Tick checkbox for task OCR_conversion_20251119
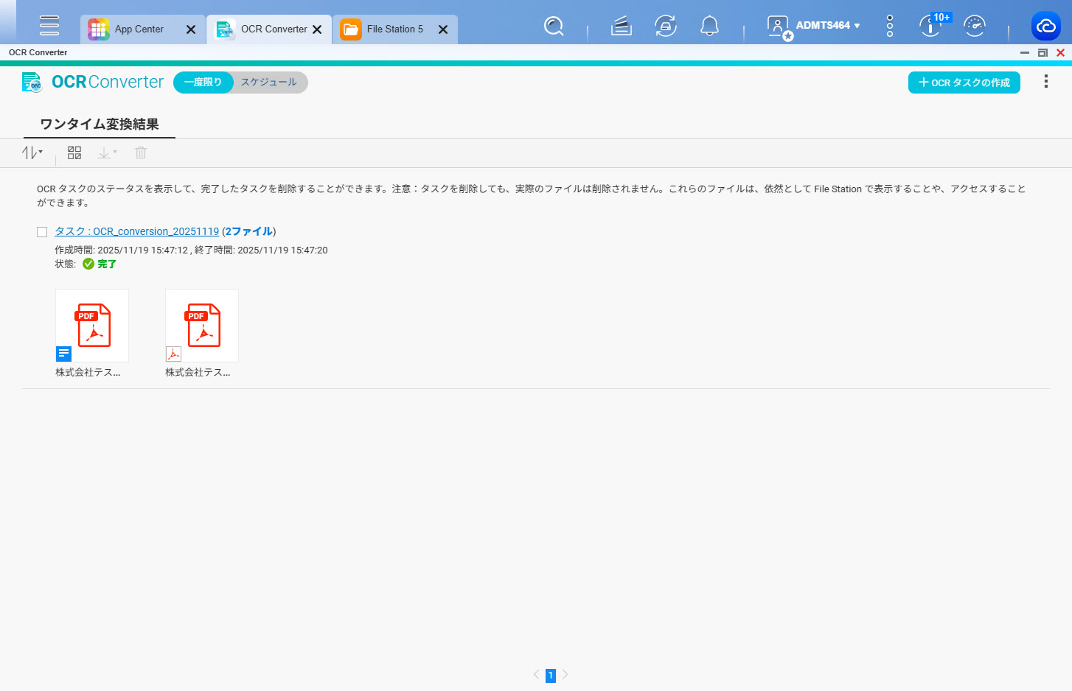The width and height of the screenshot is (1072, 691). point(42,232)
